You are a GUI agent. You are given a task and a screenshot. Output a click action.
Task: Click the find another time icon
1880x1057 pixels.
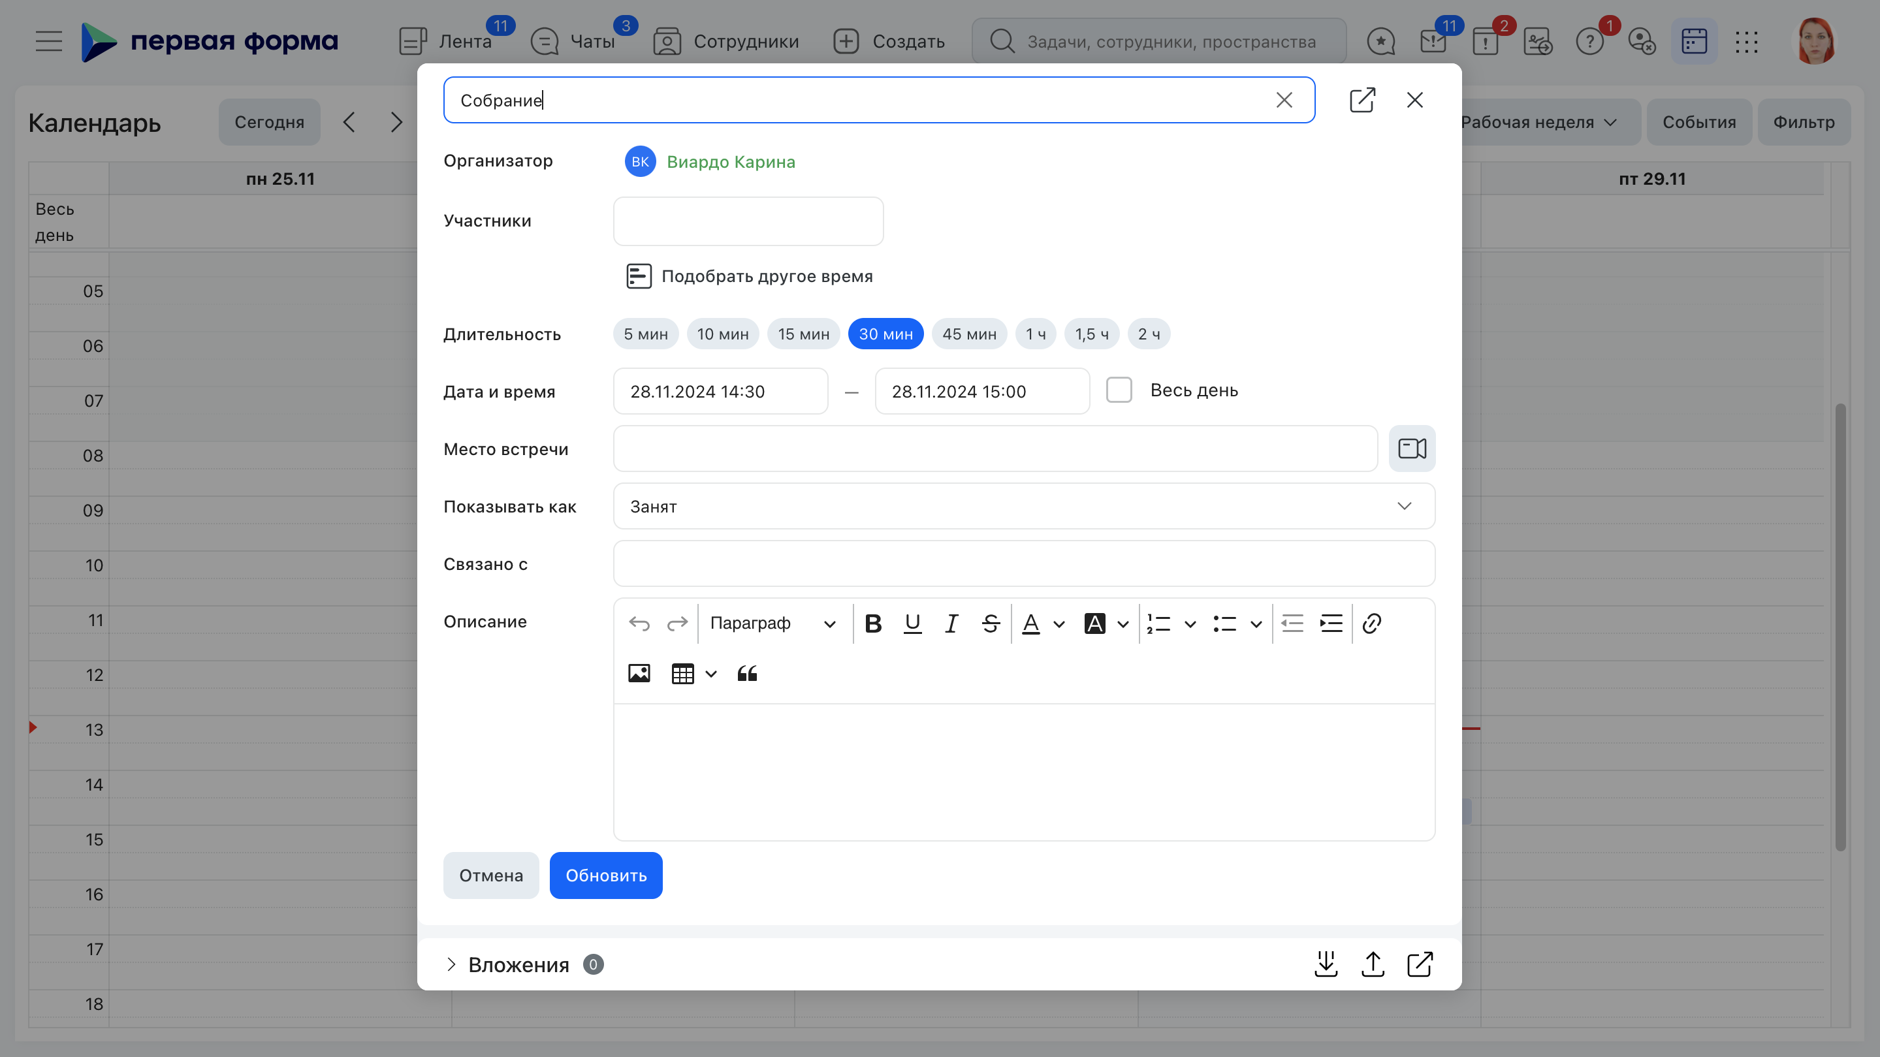click(x=639, y=276)
